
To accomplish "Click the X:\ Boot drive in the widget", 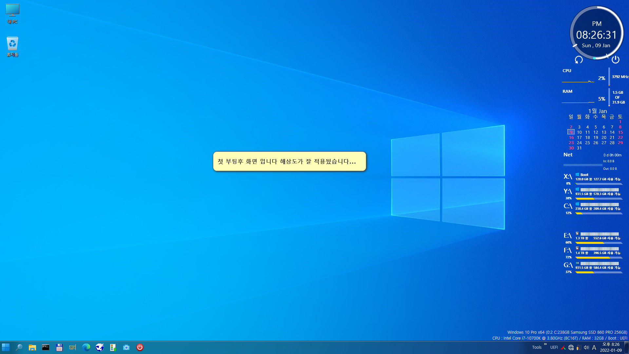I will [593, 179].
